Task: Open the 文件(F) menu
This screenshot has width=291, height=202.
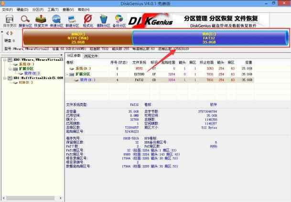Action: 7,10
